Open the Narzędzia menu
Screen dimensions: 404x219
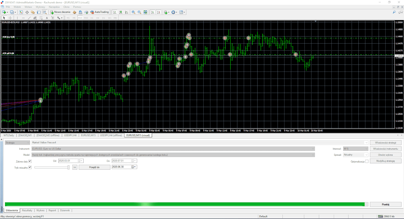pos(54,7)
